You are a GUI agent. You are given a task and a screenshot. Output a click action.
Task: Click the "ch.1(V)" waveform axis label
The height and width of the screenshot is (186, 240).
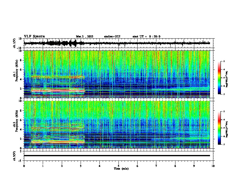[x=15, y=43]
